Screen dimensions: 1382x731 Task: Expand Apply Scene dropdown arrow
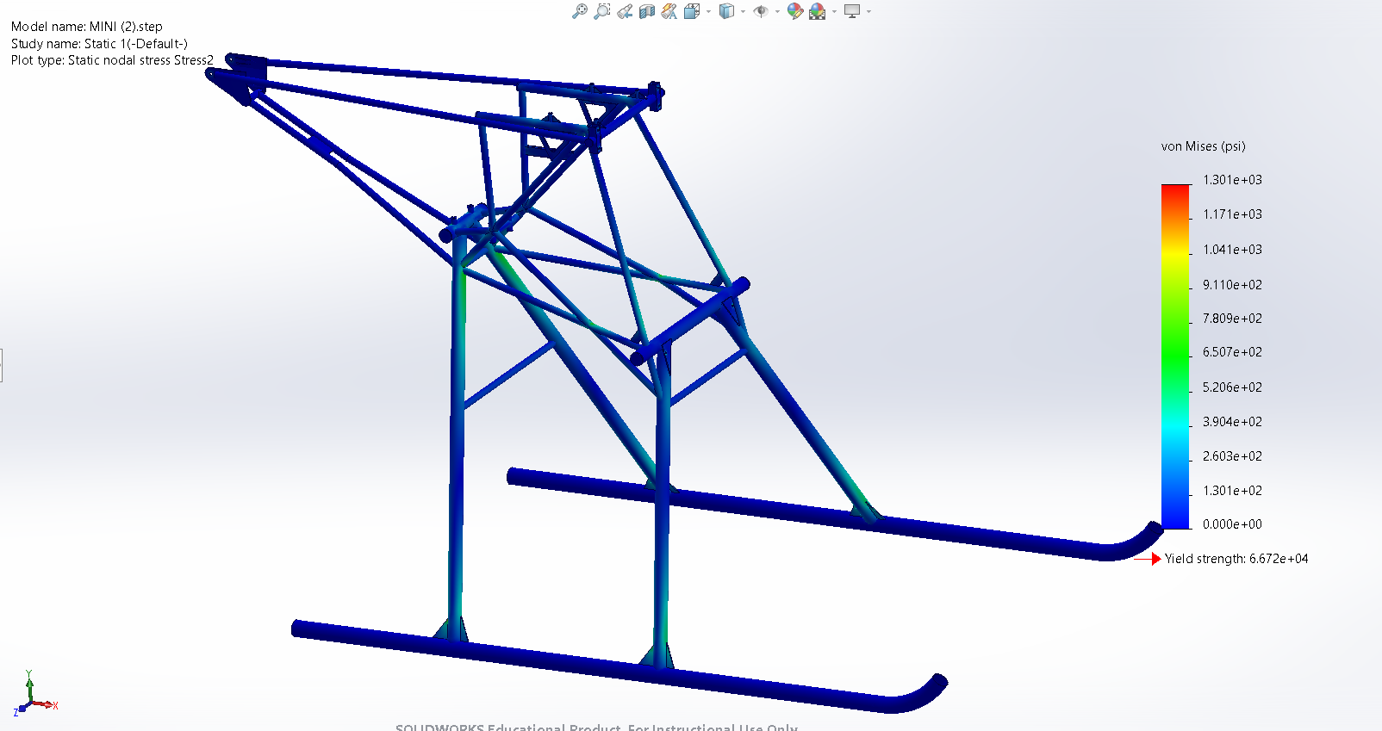(834, 11)
